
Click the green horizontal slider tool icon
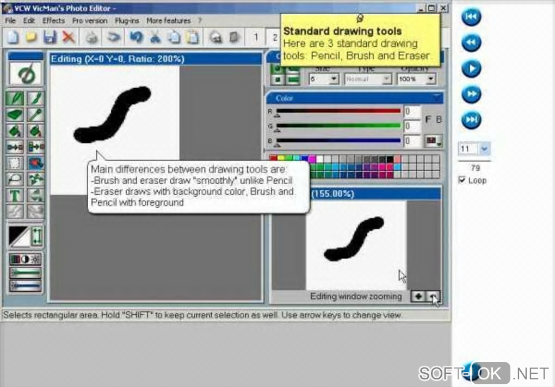tap(25, 273)
